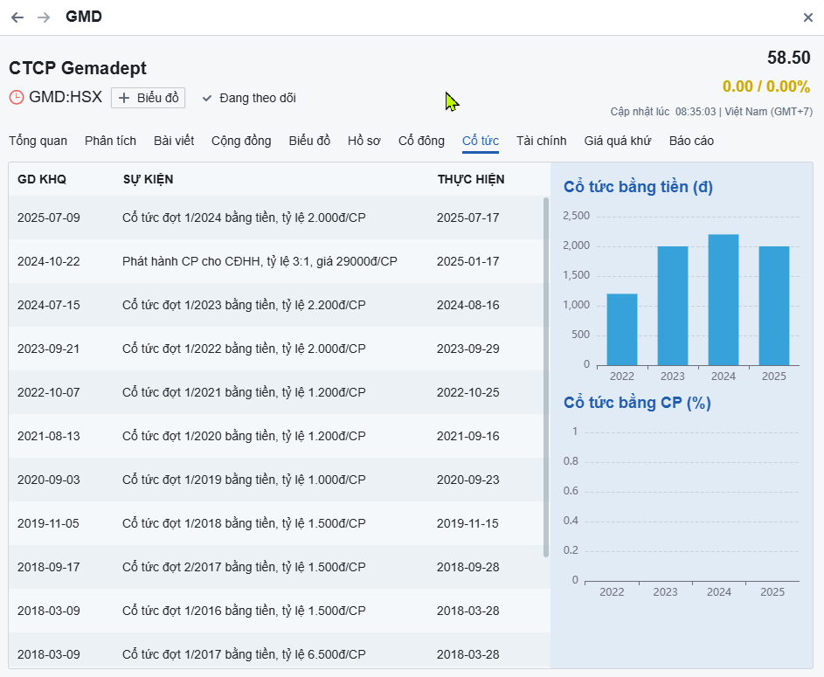Open the Phân tích tab
Screen dimensions: 824x677
(110, 141)
